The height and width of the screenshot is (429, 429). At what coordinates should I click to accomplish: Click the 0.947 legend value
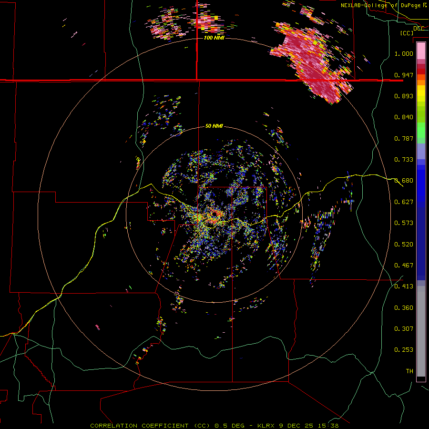404,75
